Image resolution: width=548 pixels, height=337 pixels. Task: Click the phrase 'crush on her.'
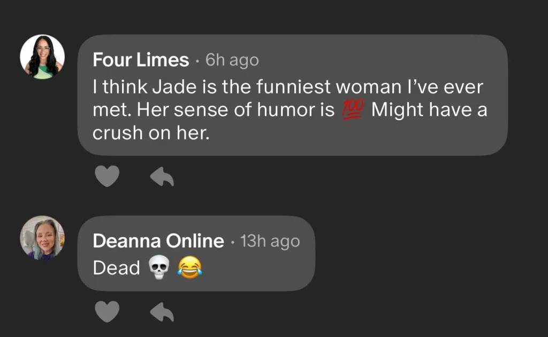click(x=150, y=133)
